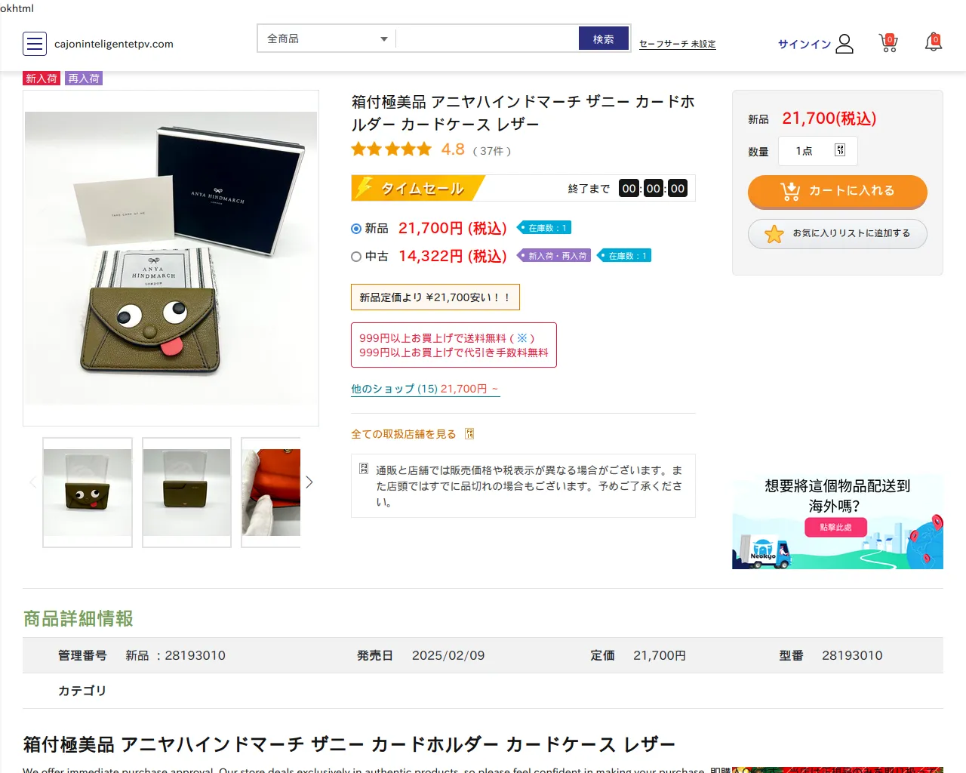966x773 pixels.
Task: Click the favorite star icon
Action: tap(774, 234)
